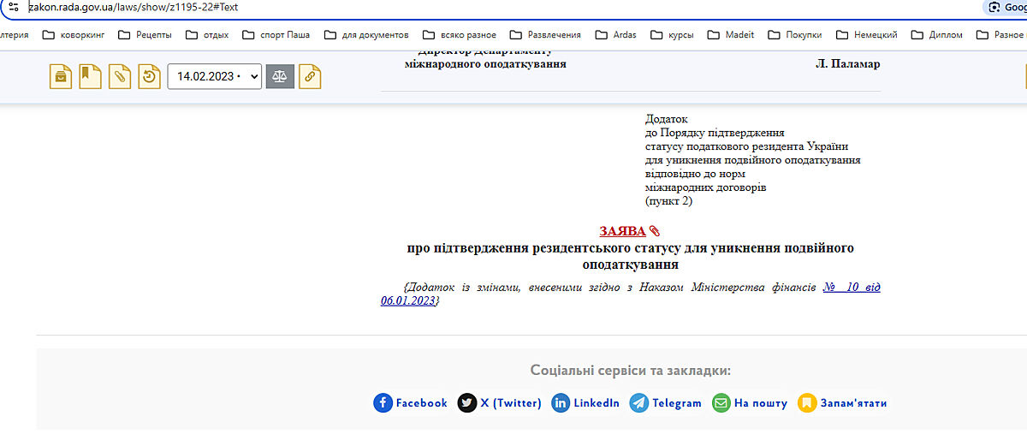1027x434 pixels.
Task: Open the attached files paperclip icon
Action: tap(120, 76)
